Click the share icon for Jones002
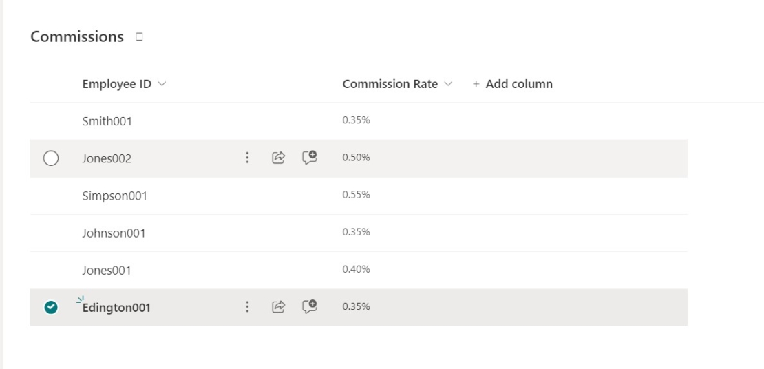764x369 pixels. [278, 158]
